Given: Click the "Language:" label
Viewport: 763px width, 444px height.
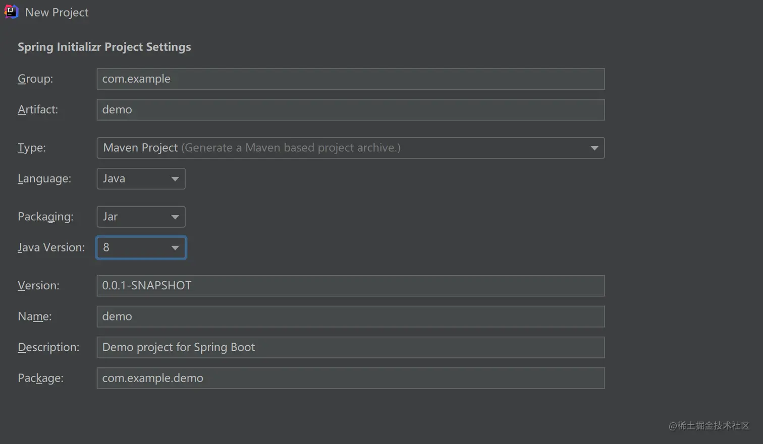Looking at the screenshot, I should 44,179.
